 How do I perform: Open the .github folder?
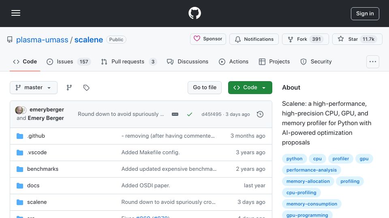(x=36, y=136)
